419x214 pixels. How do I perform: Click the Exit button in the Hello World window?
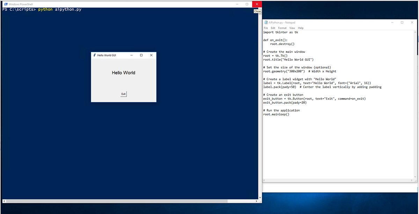[123, 94]
